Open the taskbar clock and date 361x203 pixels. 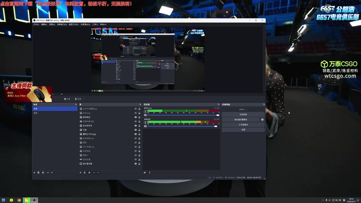(352, 200)
